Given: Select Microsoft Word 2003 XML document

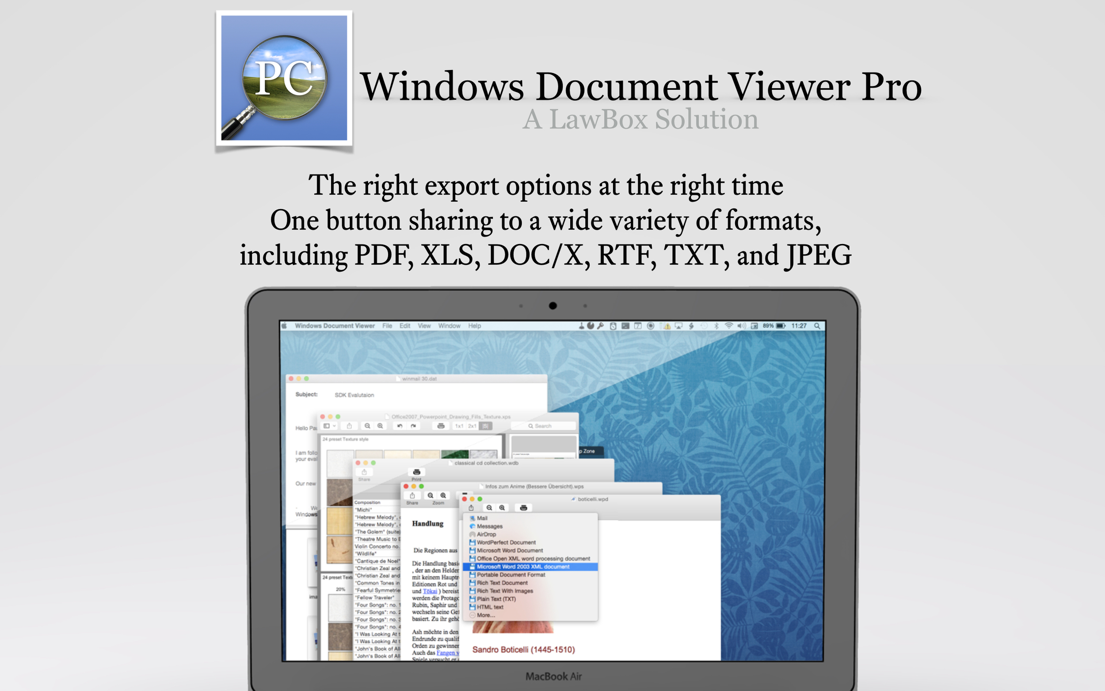Looking at the screenshot, I should click(x=530, y=567).
